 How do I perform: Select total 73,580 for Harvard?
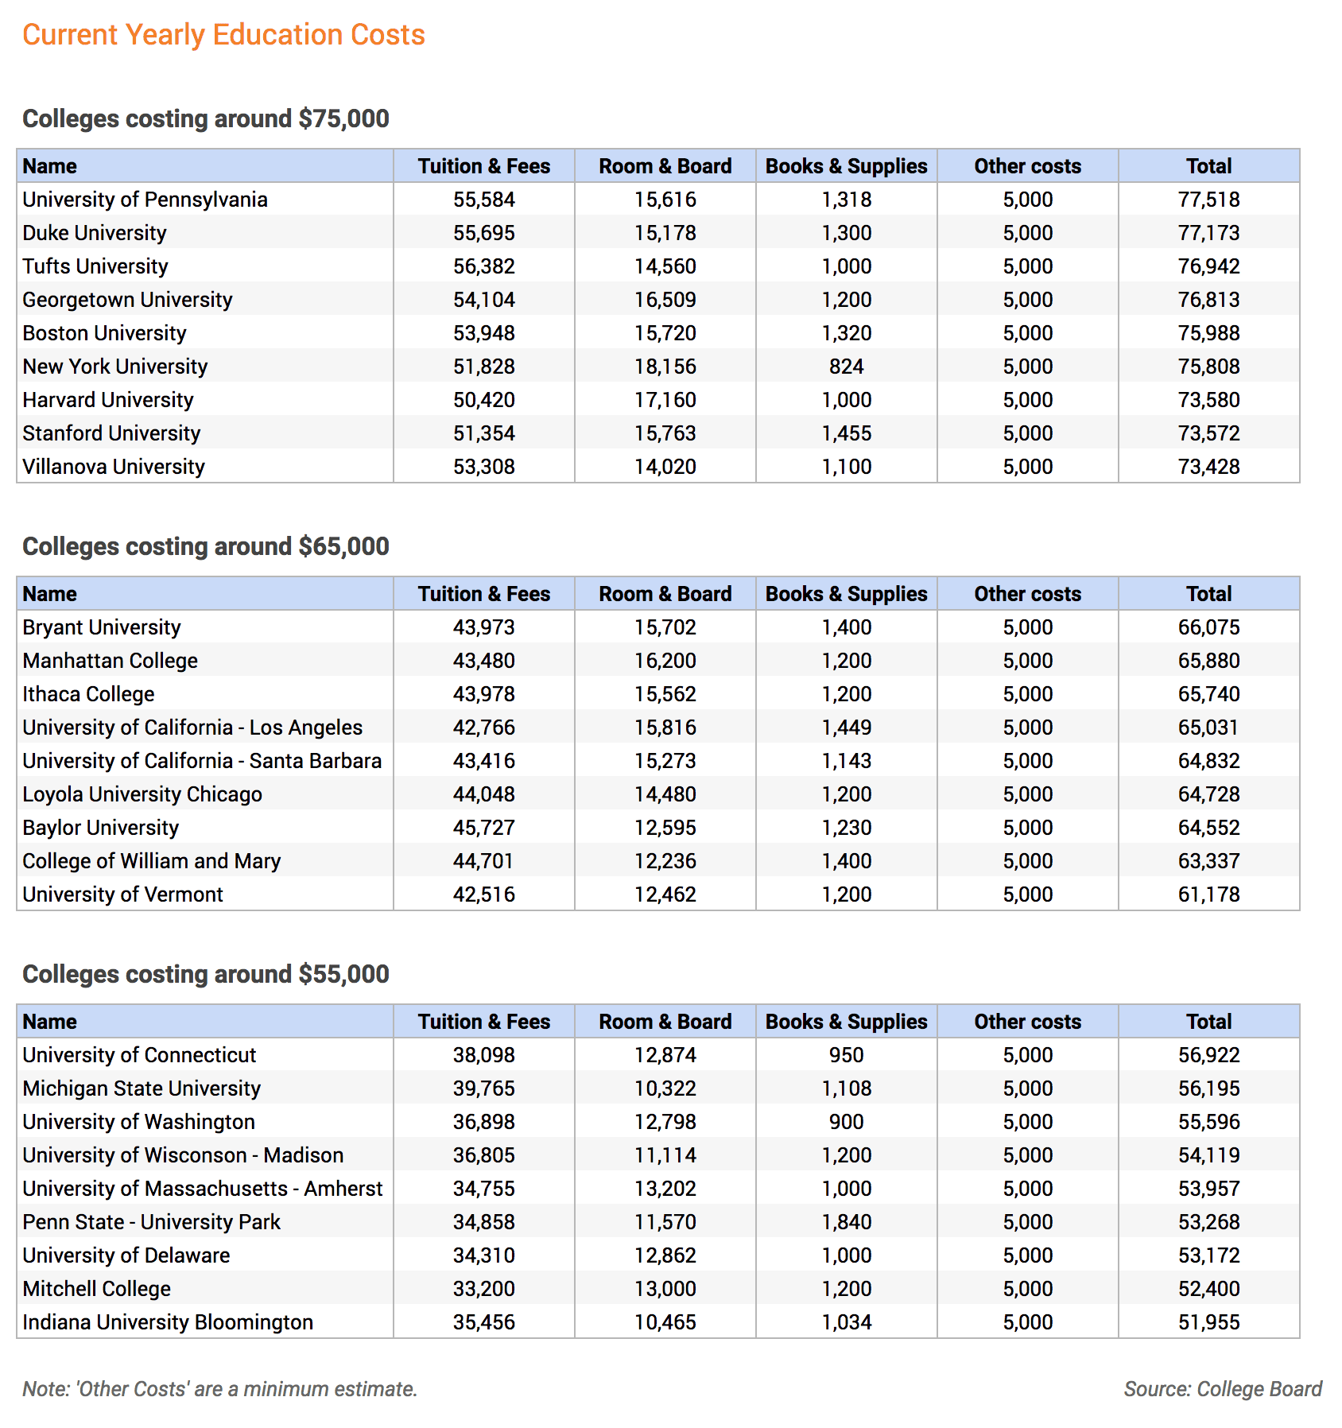click(1209, 400)
